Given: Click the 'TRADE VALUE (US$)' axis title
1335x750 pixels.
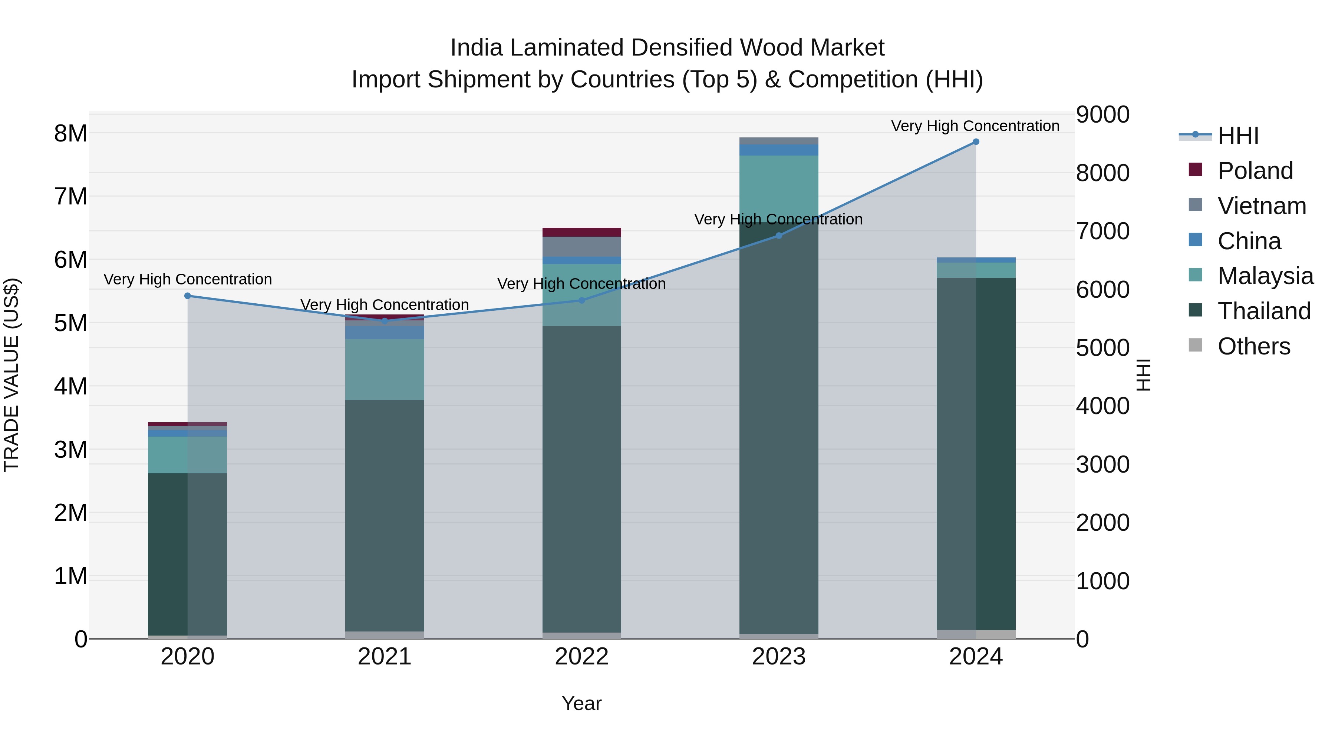Looking at the screenshot, I should click(11, 375).
